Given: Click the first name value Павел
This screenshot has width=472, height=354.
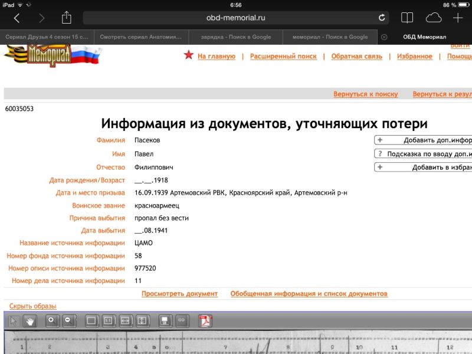Looking at the screenshot, I should click(144, 154).
